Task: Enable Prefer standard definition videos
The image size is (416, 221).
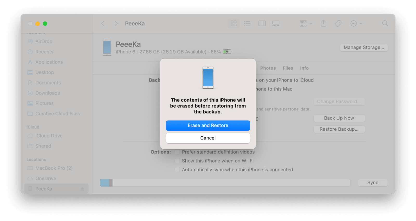Action: 177,152
